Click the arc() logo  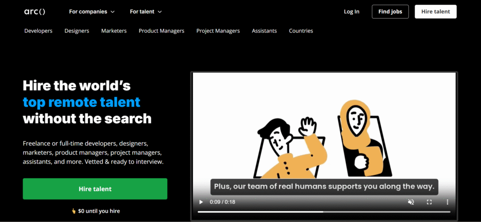point(35,12)
